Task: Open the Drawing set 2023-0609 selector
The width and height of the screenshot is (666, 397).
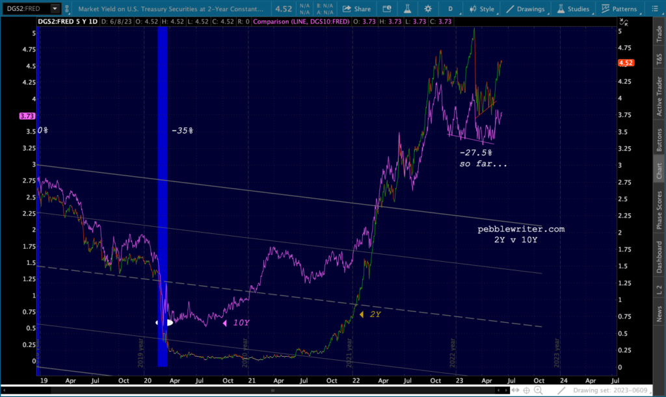Action: [x=611, y=391]
